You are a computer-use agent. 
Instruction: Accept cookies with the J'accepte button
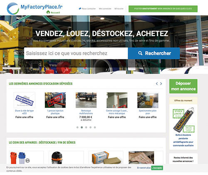(x=157, y=168)
